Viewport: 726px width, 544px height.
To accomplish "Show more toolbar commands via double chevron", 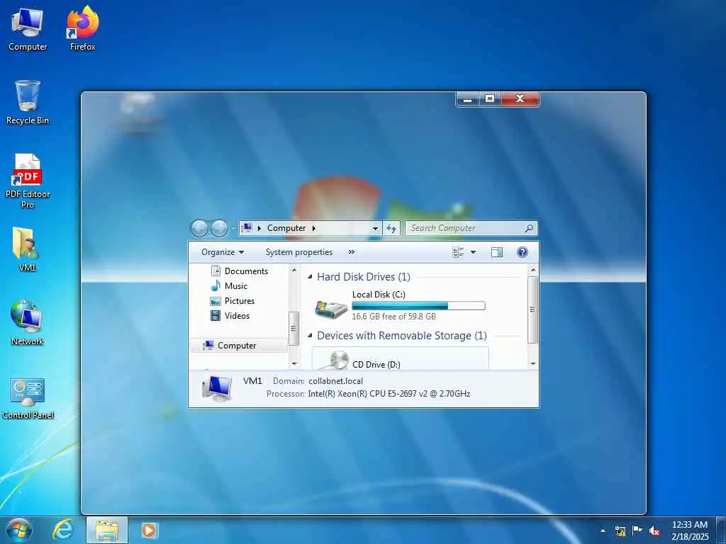I will (x=352, y=252).
